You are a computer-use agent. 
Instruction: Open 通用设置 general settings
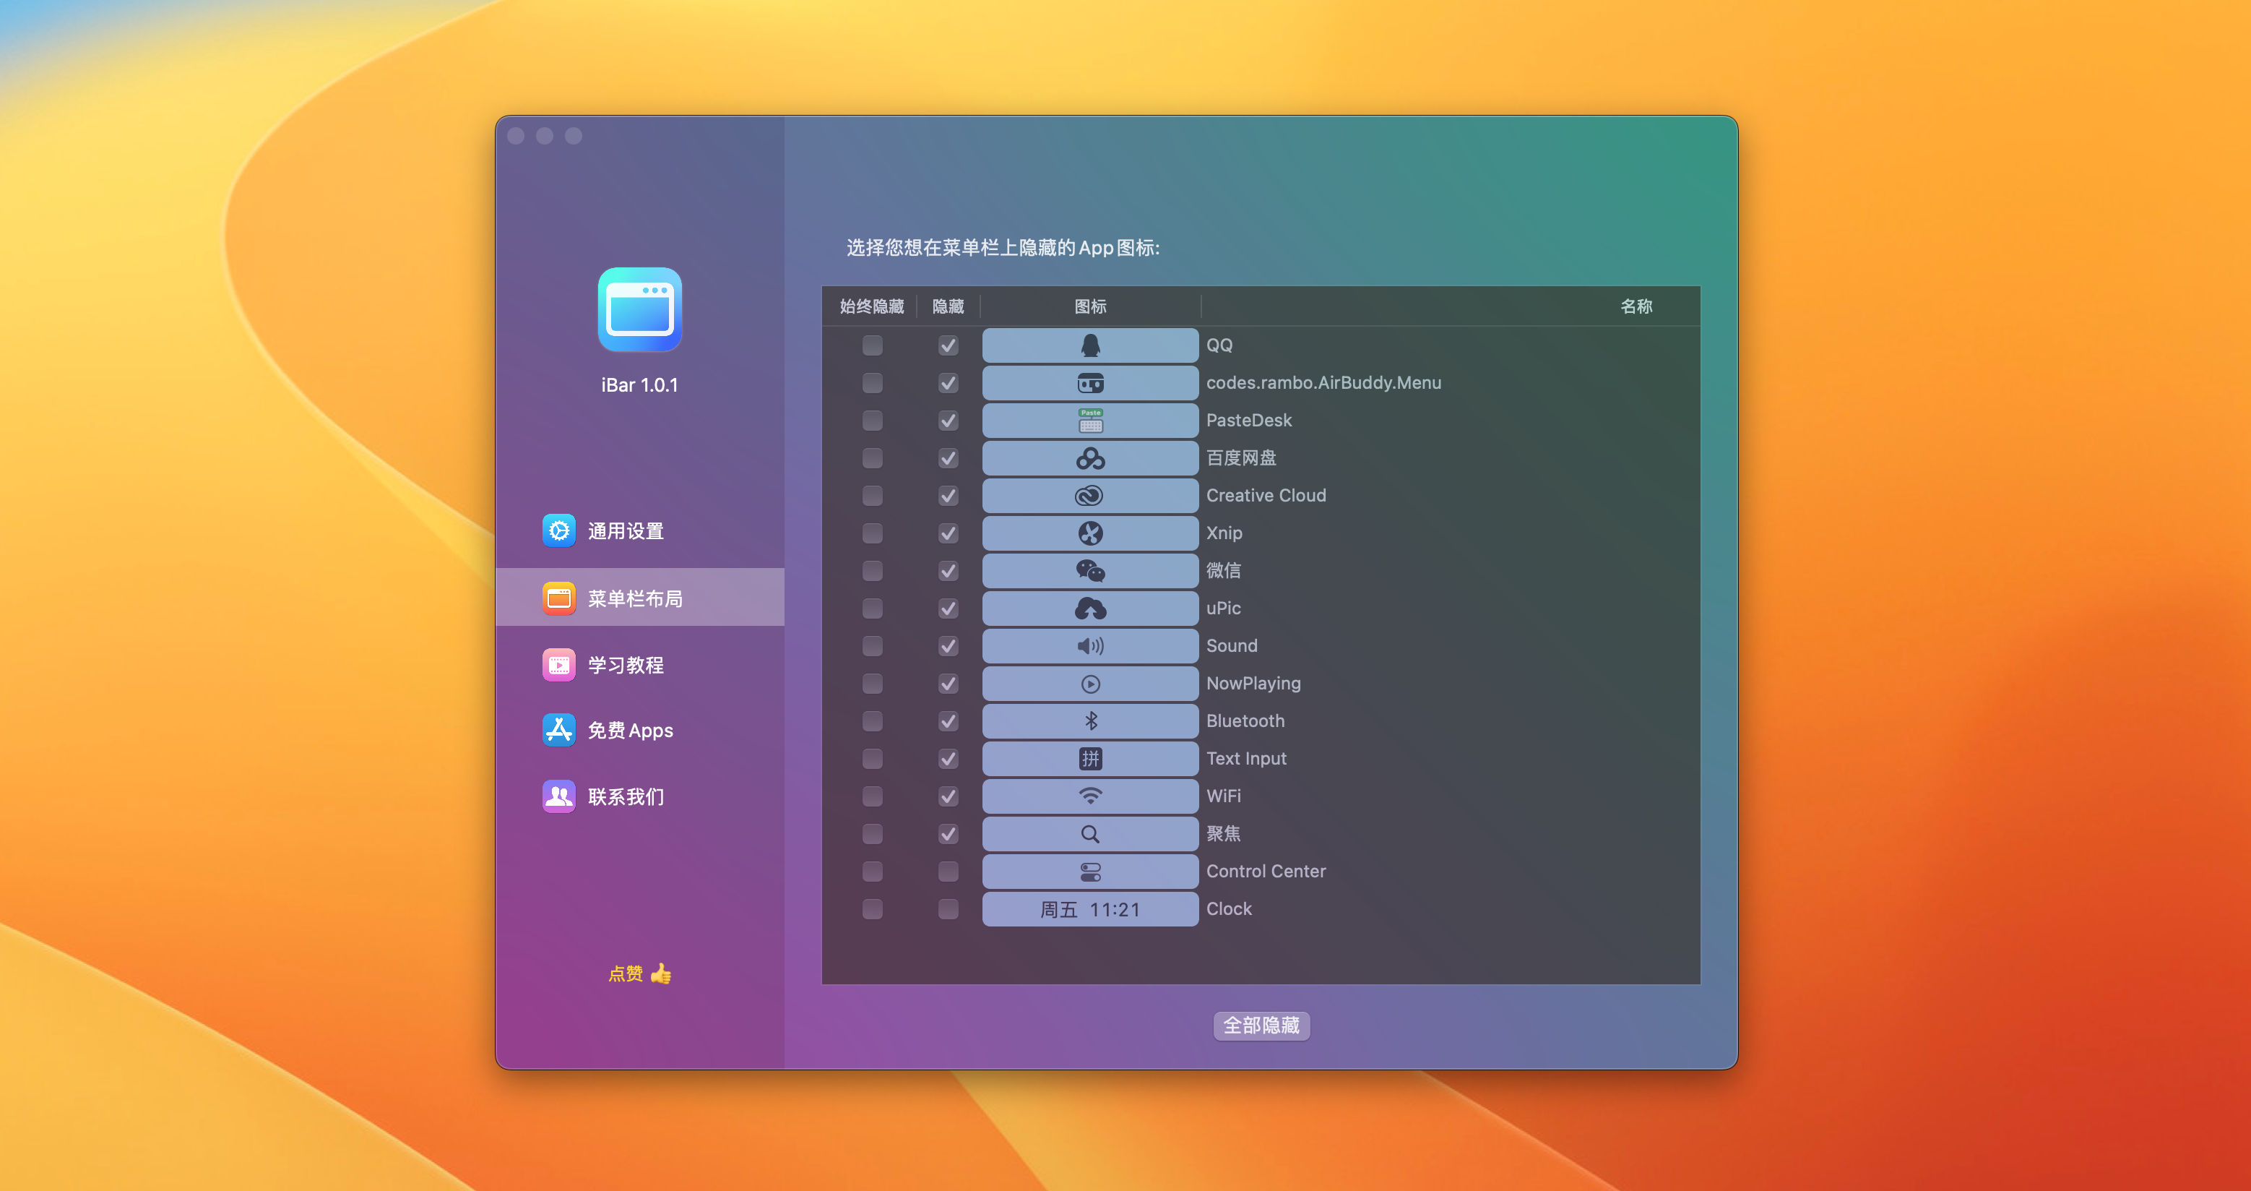click(x=624, y=530)
